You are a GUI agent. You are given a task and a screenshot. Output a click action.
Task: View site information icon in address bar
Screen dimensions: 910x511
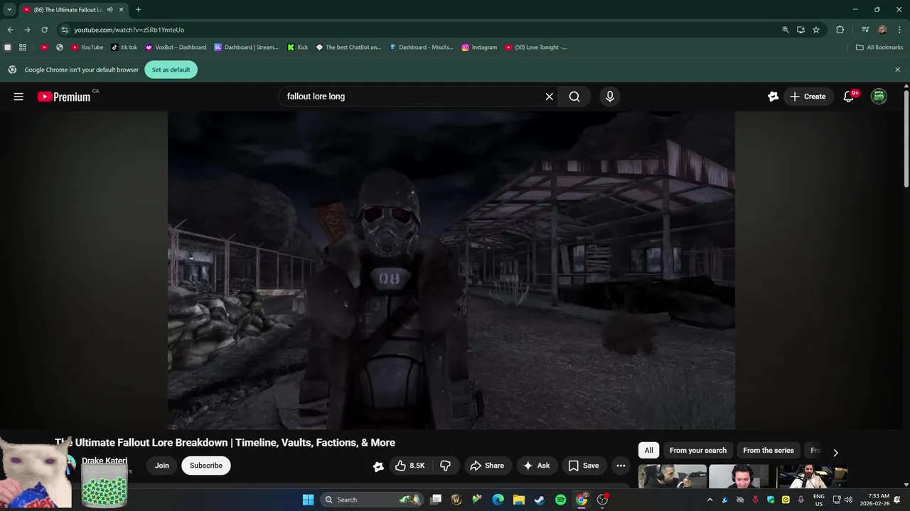click(x=65, y=30)
